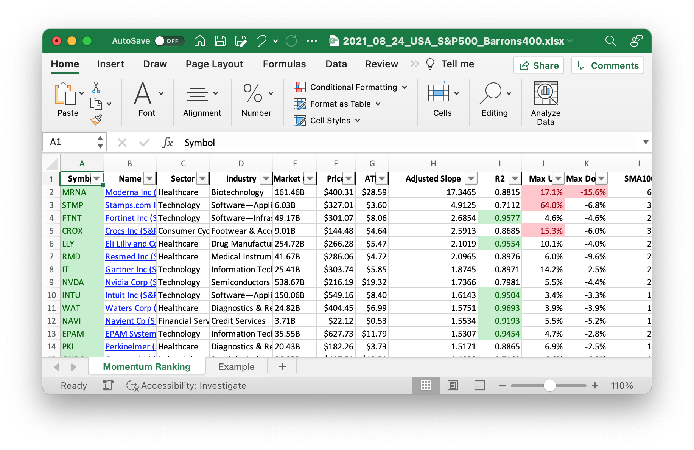Viewport: 694px width, 450px height.
Task: Click the Format Painter brush icon
Action: click(x=96, y=120)
